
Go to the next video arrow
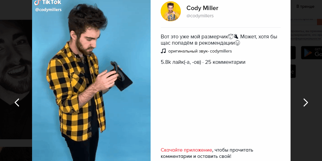click(x=306, y=103)
